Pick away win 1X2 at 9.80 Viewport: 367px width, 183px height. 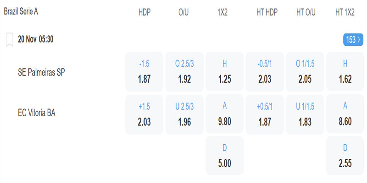click(x=224, y=114)
